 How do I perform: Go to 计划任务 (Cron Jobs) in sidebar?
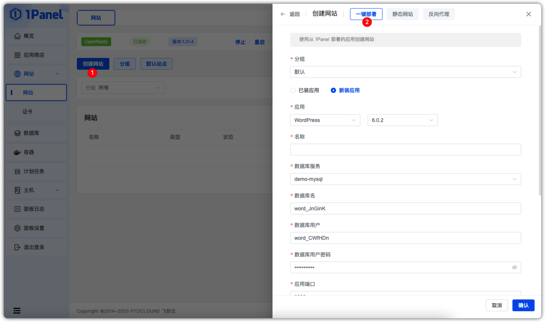click(33, 171)
